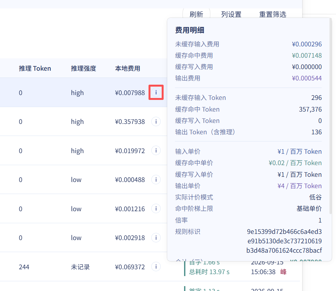Click 费用明细 popover title
336x291 pixels.
click(190, 30)
